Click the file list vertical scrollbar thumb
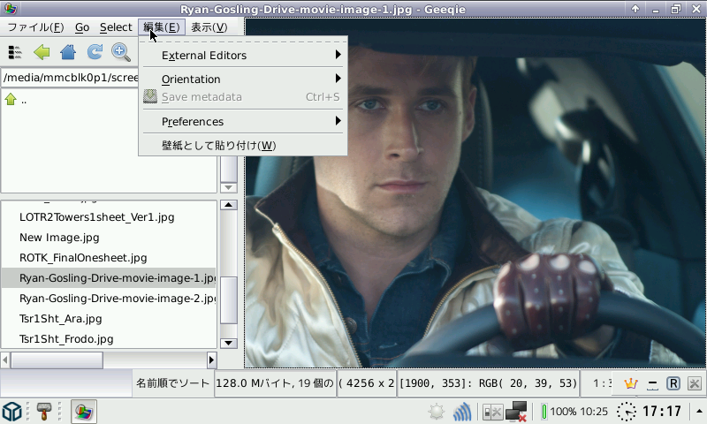 point(229,300)
